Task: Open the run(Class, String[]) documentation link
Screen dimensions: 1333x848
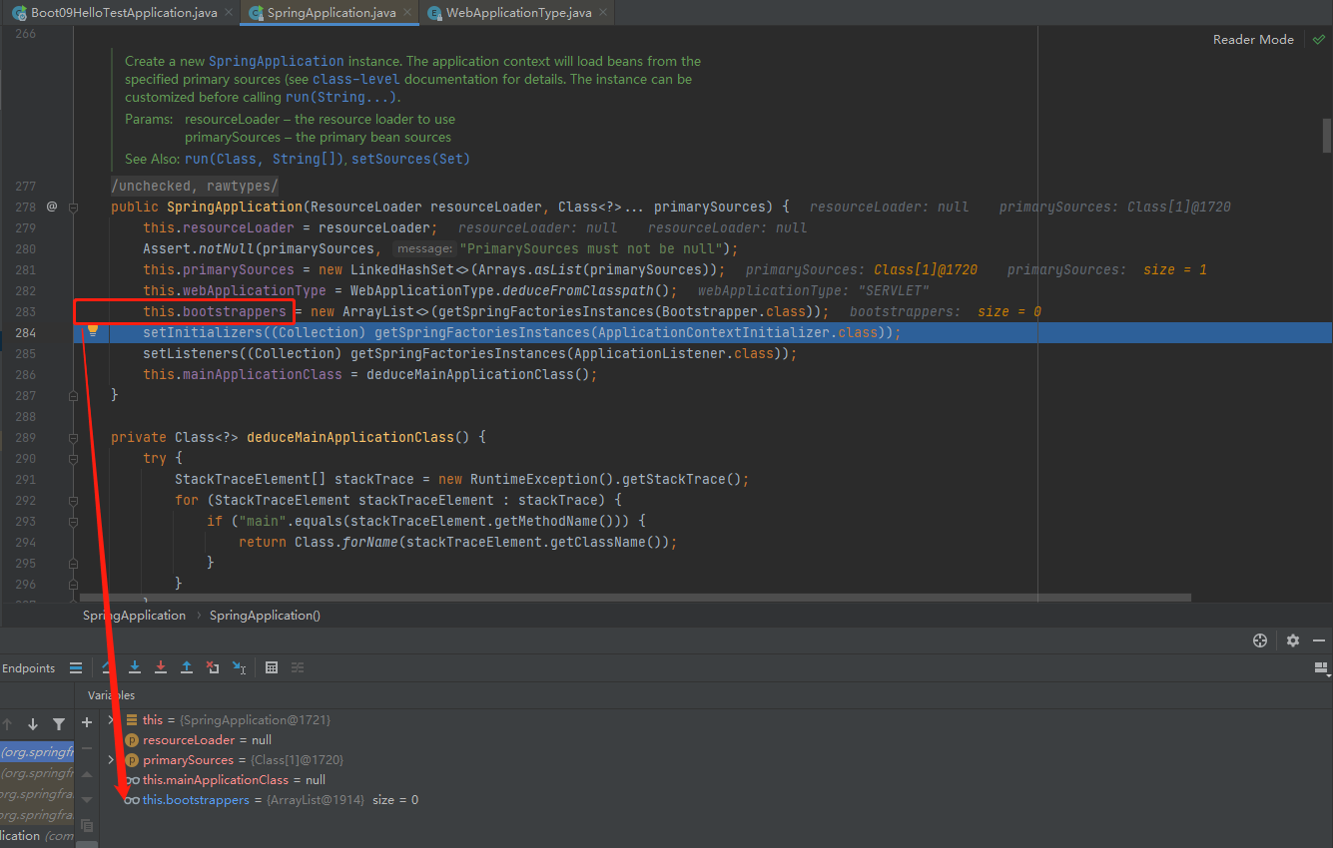Action: tap(265, 159)
